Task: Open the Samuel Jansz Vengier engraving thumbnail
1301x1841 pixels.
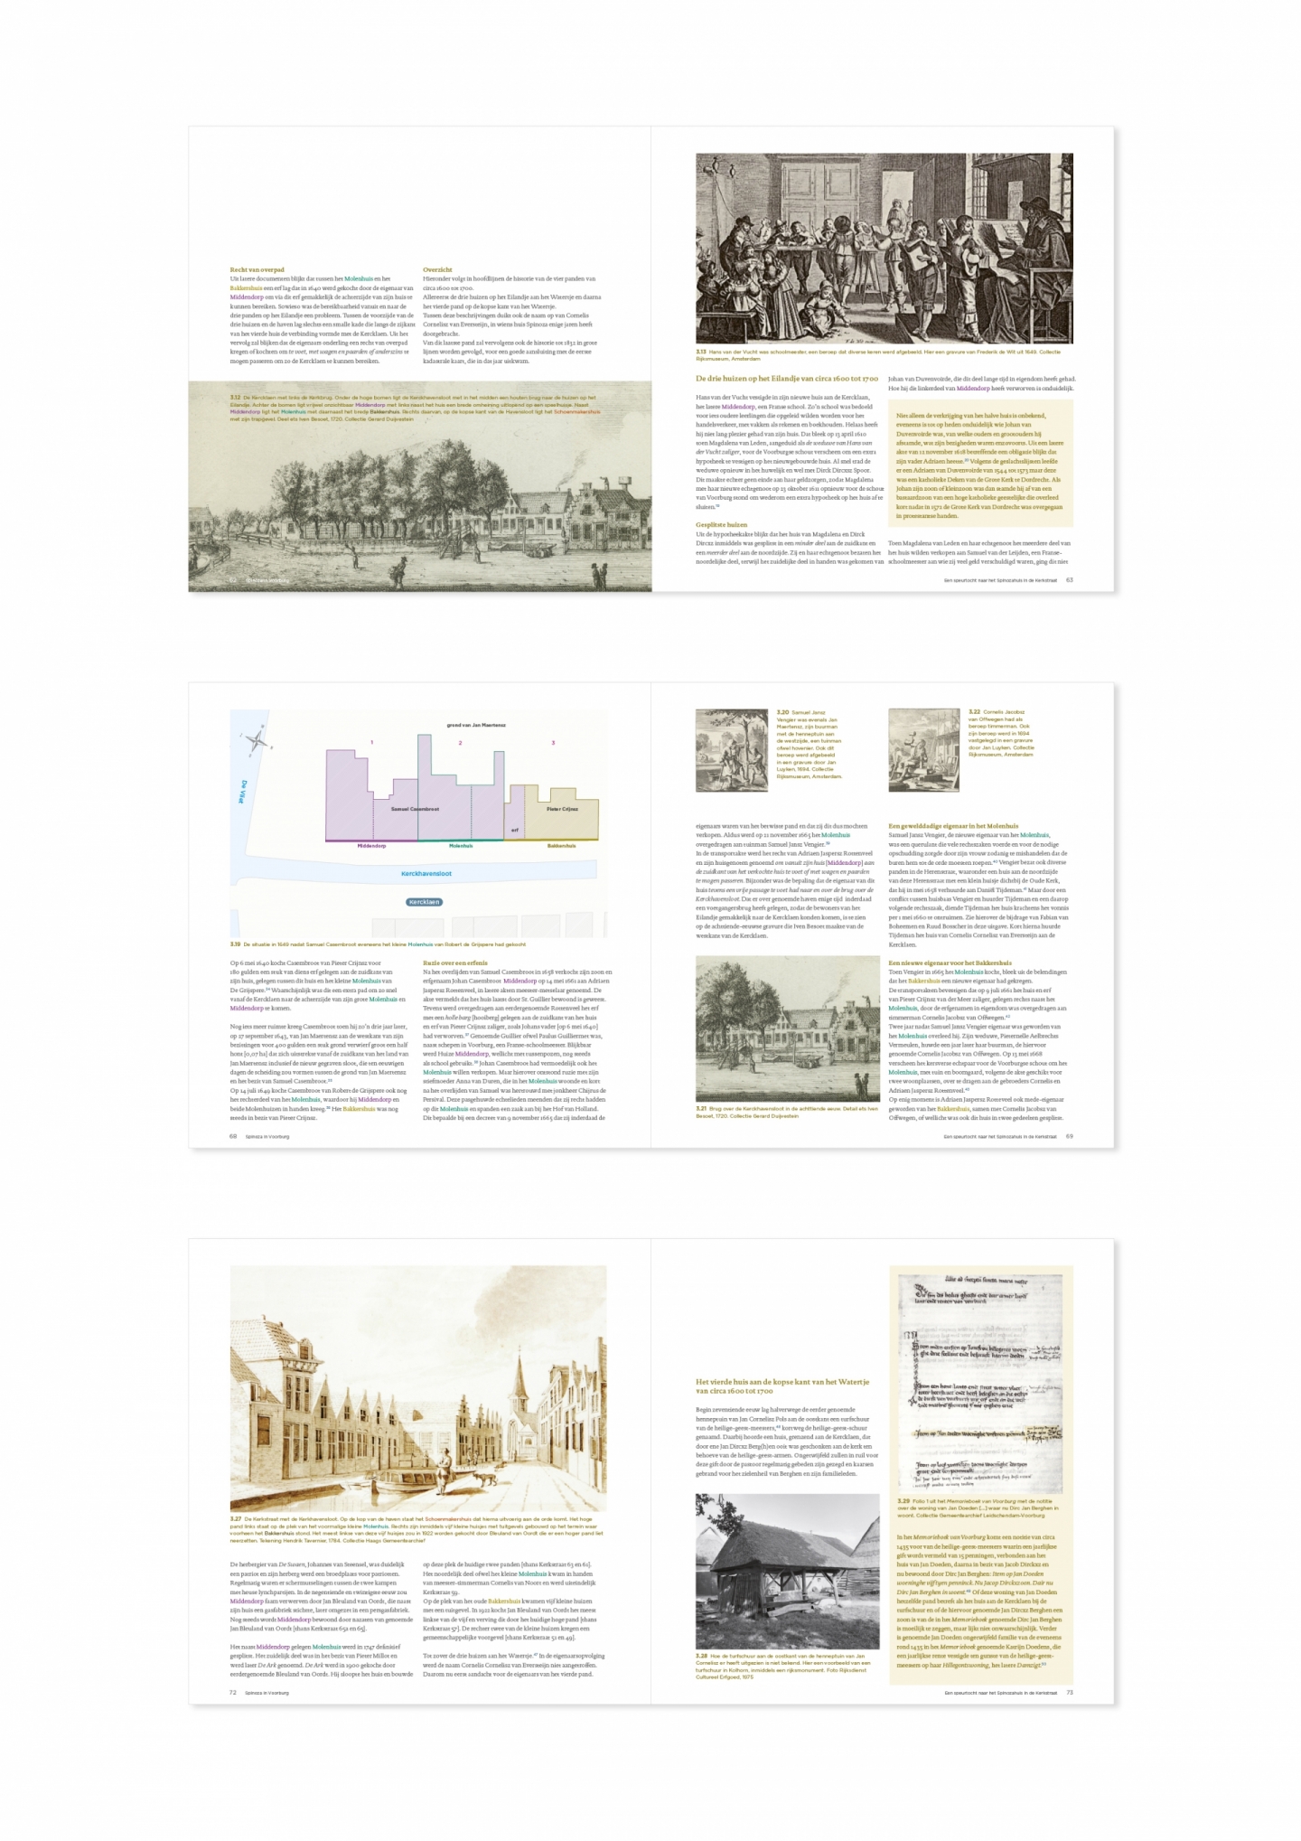Action: [732, 750]
